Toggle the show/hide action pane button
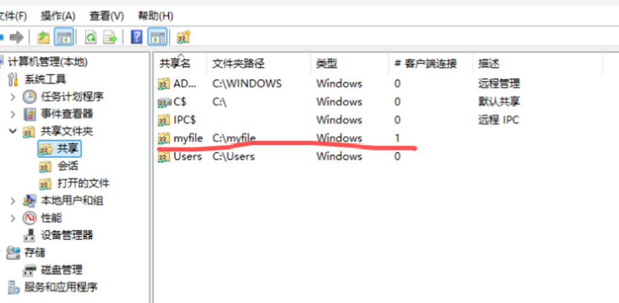Image resolution: width=619 pixels, height=303 pixels. point(157,37)
